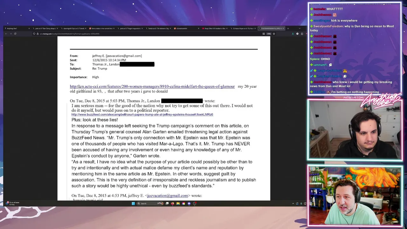Switch to the 'Aaron Rupar on X' tab
This screenshot has width=407, height=229.
pyautogui.click(x=243, y=28)
